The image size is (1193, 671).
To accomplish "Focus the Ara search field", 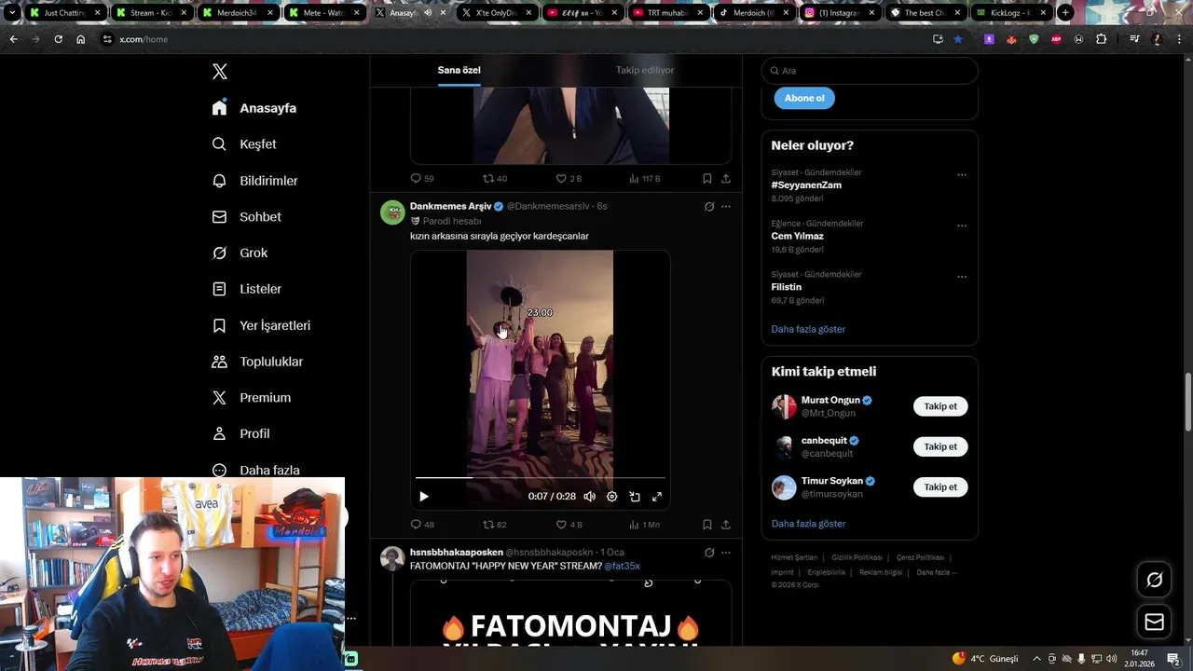I will tap(870, 71).
